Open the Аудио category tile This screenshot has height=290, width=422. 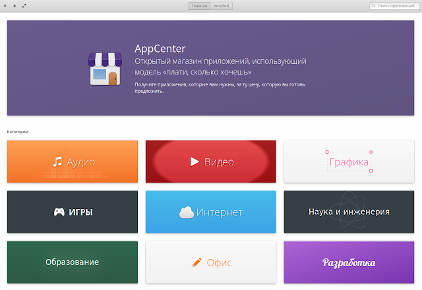tap(73, 161)
